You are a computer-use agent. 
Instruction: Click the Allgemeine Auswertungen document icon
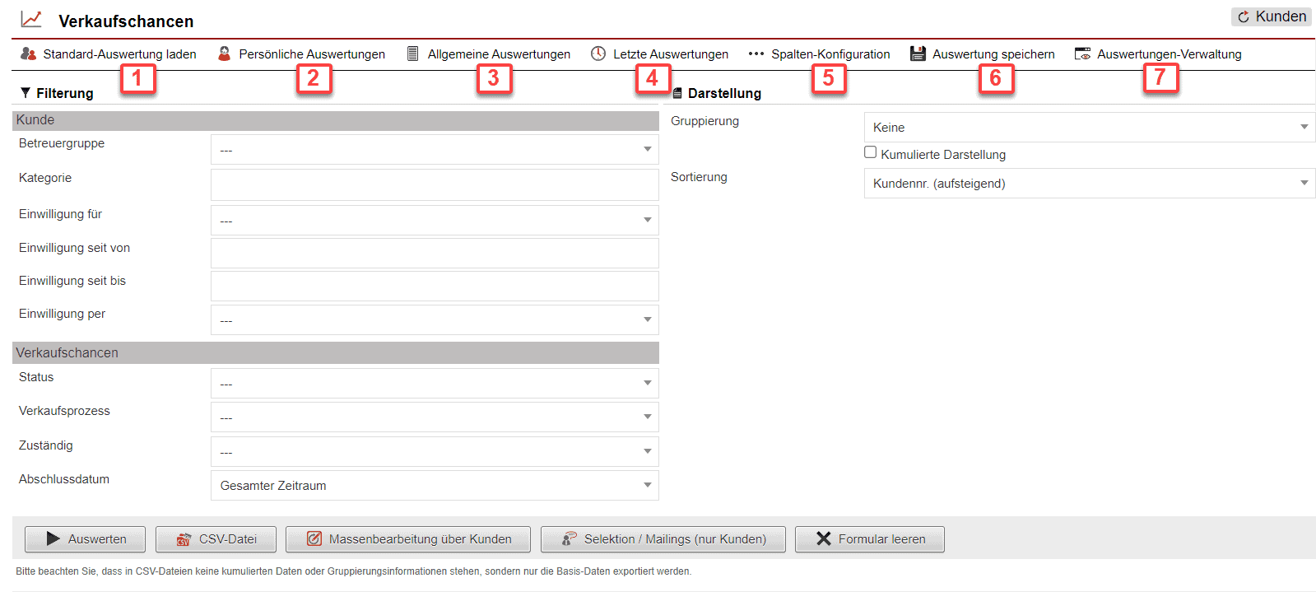[x=413, y=54]
